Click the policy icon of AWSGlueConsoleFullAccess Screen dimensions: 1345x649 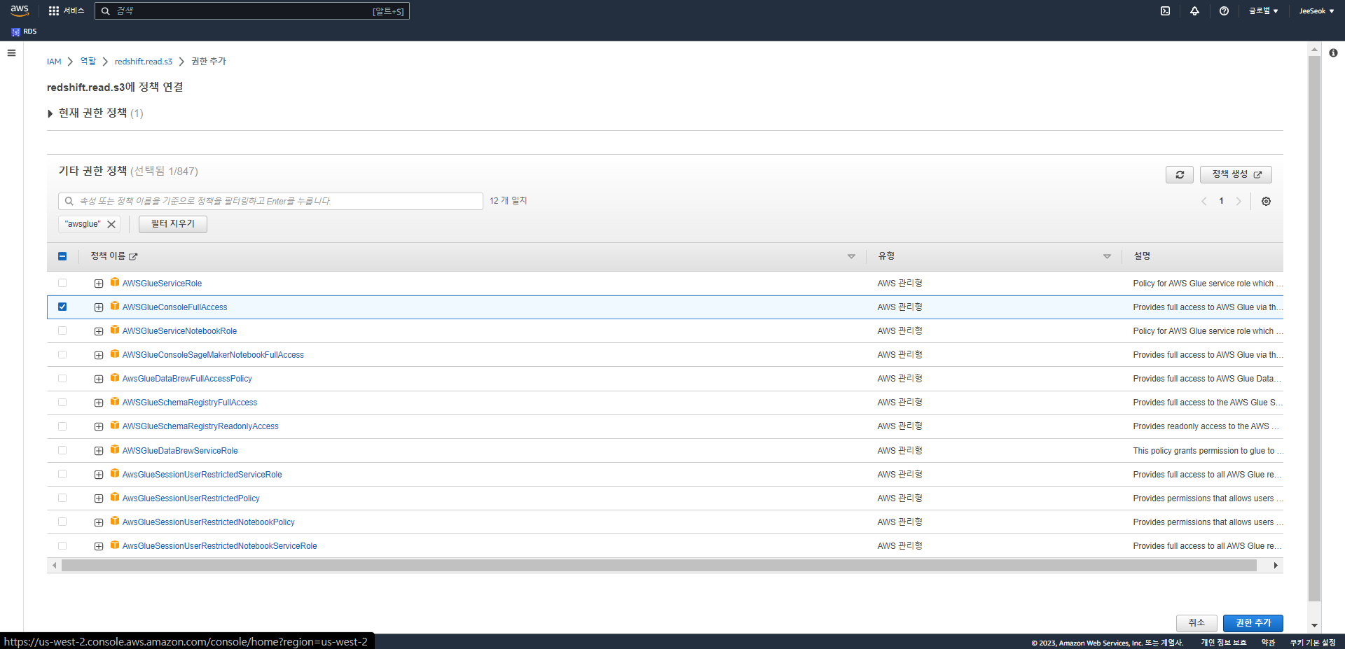click(x=115, y=306)
